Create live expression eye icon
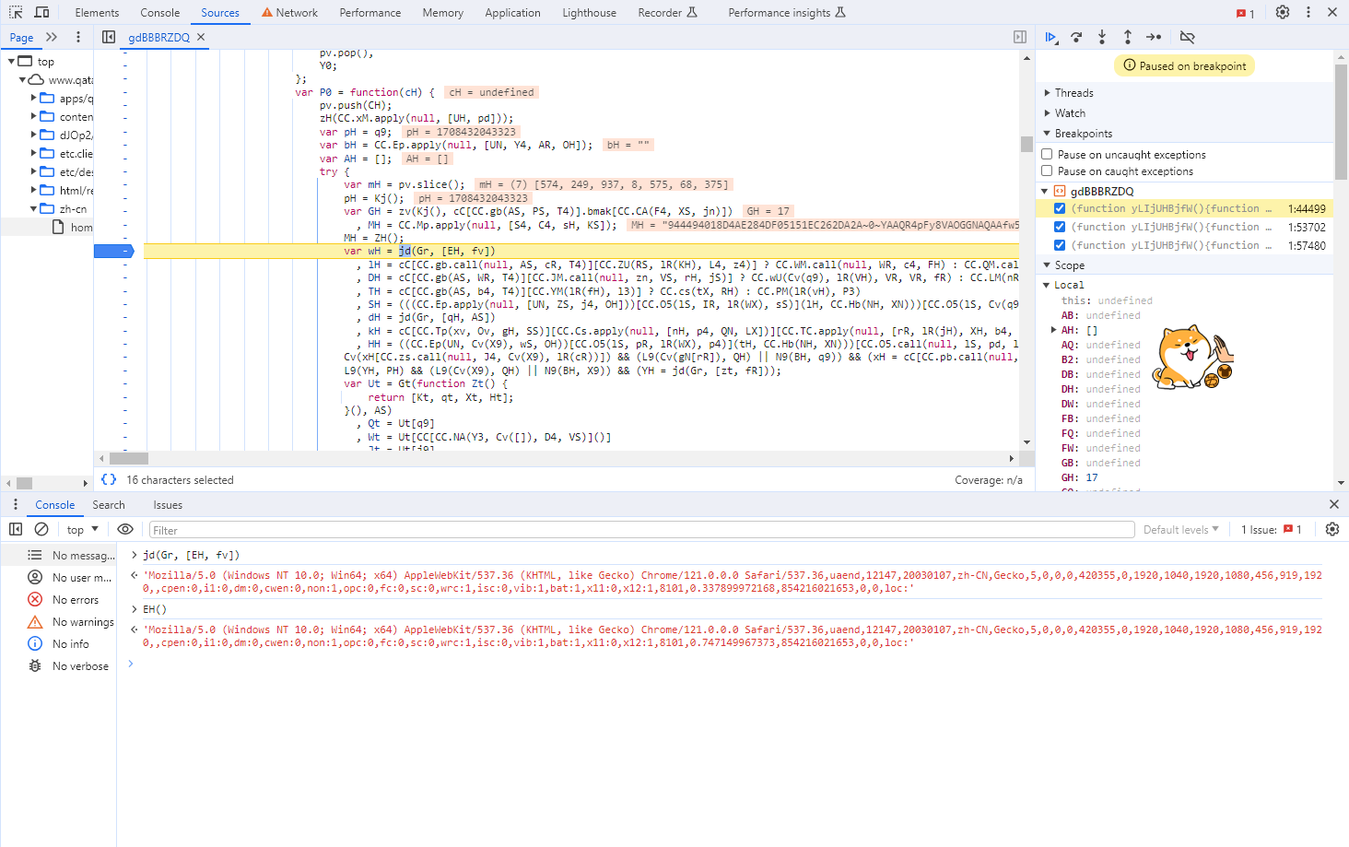The image size is (1349, 847). click(125, 529)
